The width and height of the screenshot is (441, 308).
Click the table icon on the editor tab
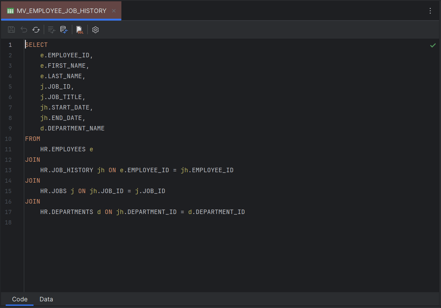[10, 10]
